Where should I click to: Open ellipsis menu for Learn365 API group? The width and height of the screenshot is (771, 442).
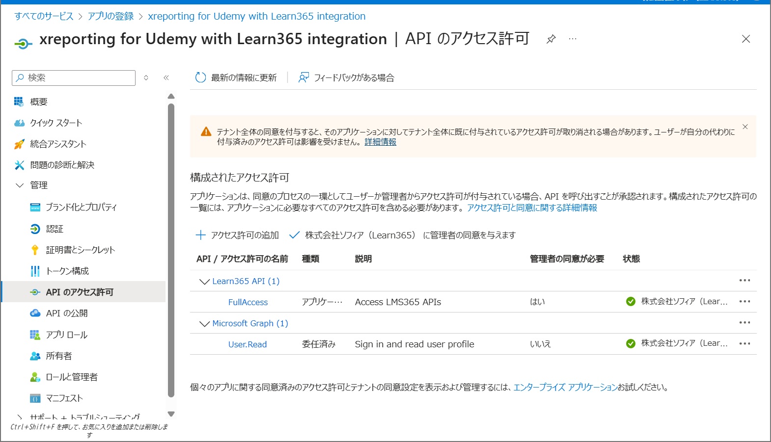[x=744, y=280]
